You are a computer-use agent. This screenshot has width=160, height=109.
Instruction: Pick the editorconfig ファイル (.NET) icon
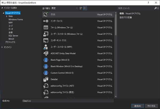point(46,86)
